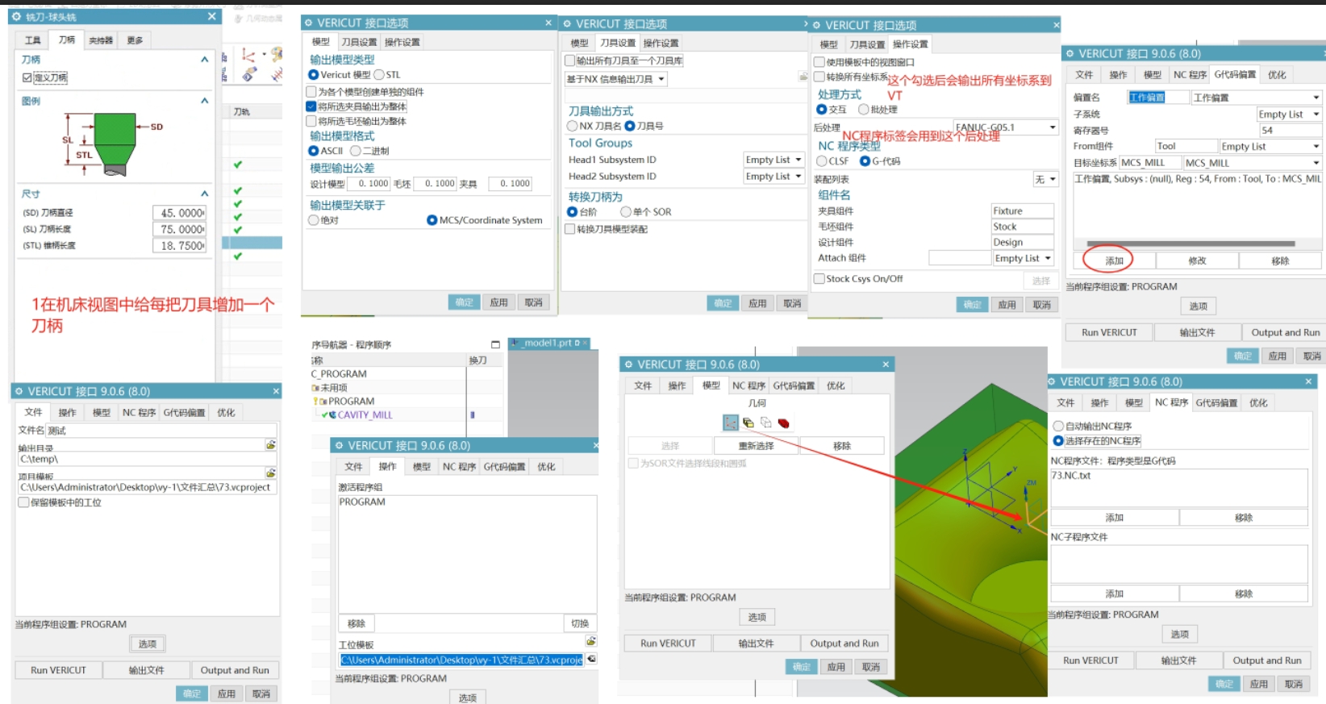
Task: Select the 批处理 processing mode radio
Action: pyautogui.click(x=864, y=110)
